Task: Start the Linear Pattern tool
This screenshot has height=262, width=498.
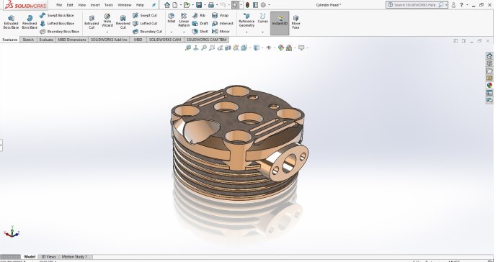Action: click(184, 19)
